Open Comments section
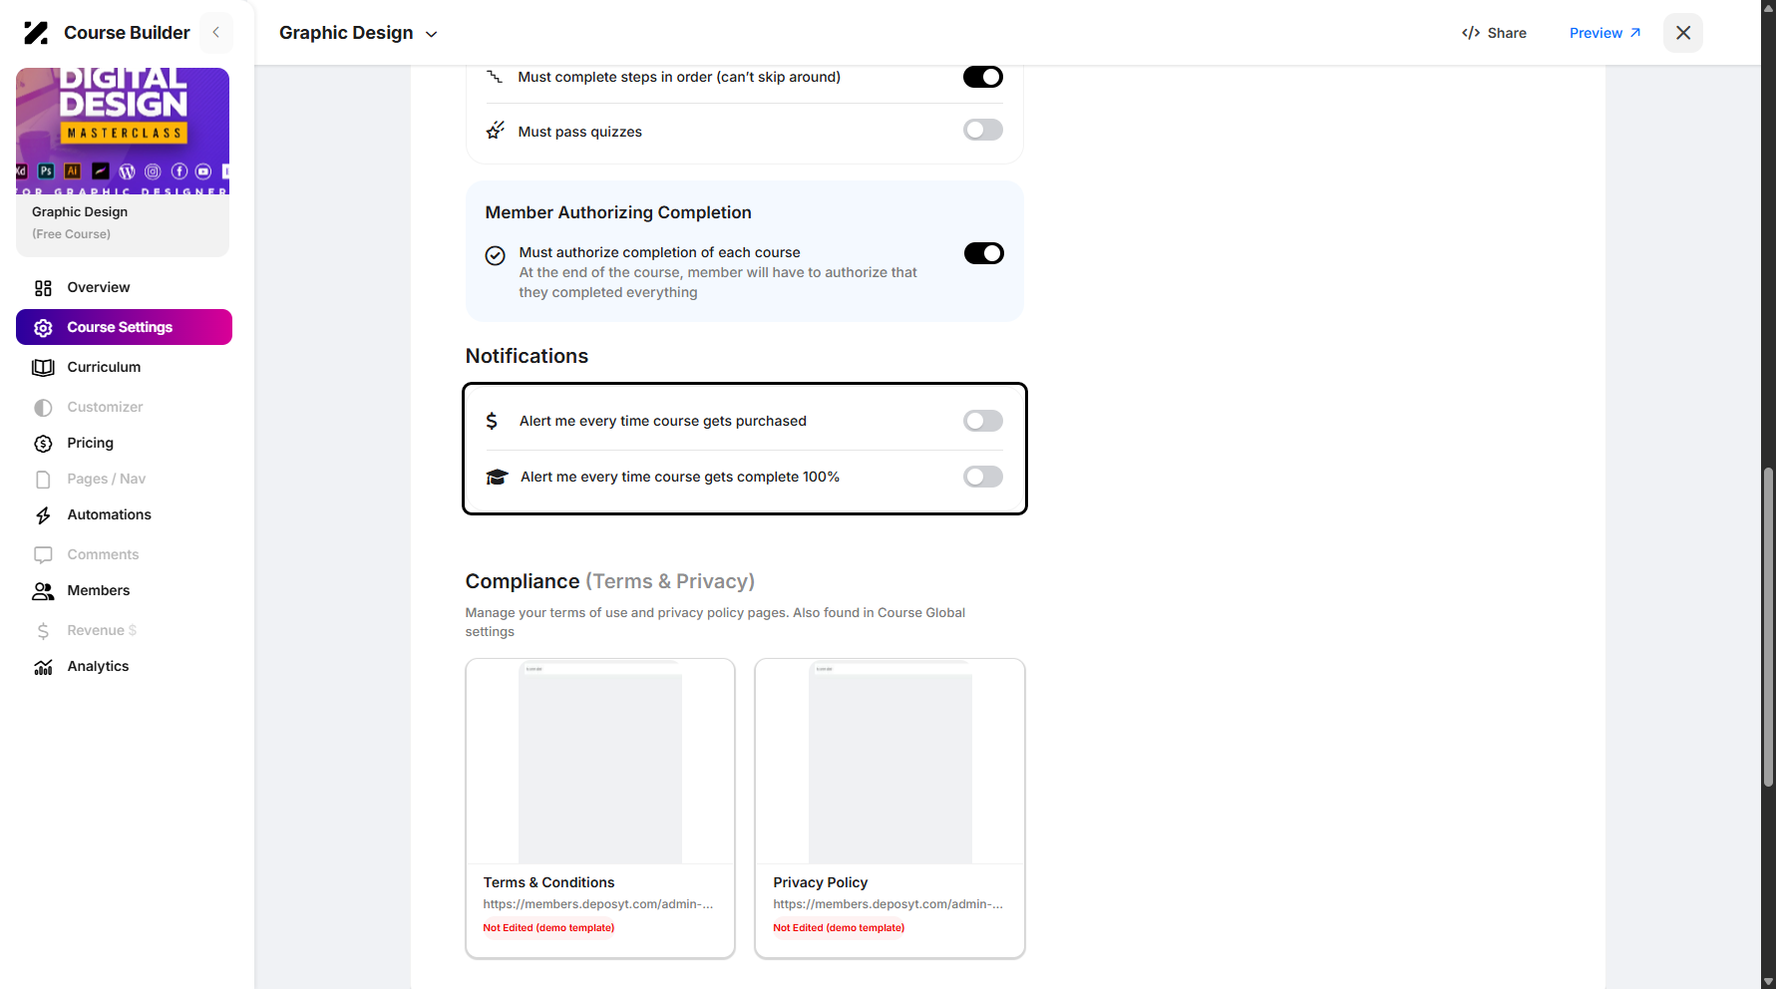 (103, 554)
